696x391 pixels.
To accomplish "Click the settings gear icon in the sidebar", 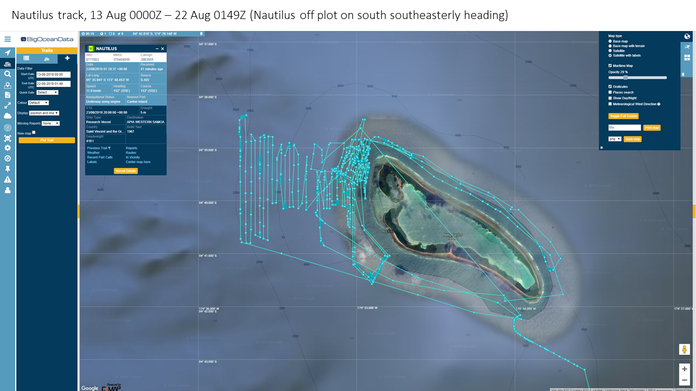I will [x=8, y=148].
